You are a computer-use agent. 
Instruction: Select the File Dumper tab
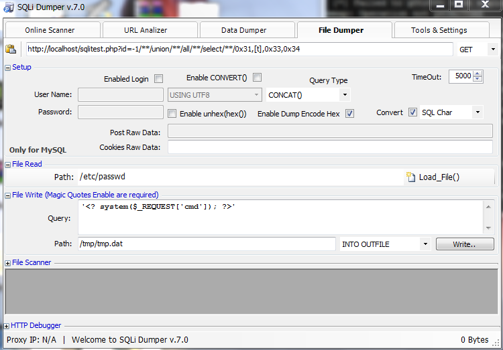(x=345, y=30)
